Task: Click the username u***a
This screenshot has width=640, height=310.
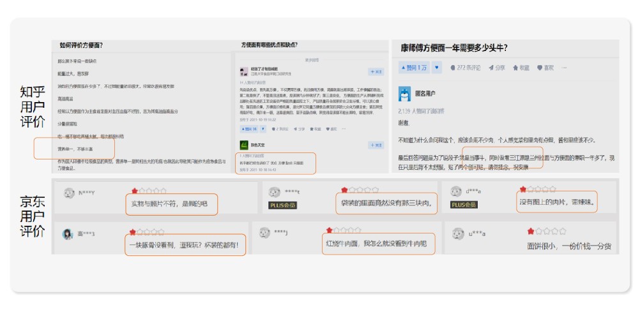Action: (476, 234)
